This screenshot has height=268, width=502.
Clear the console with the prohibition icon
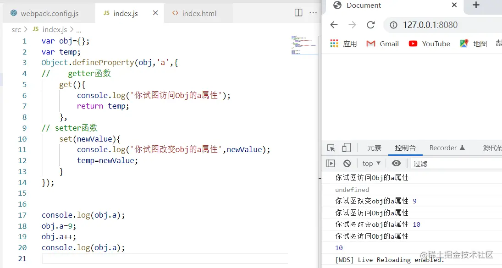[x=347, y=163]
